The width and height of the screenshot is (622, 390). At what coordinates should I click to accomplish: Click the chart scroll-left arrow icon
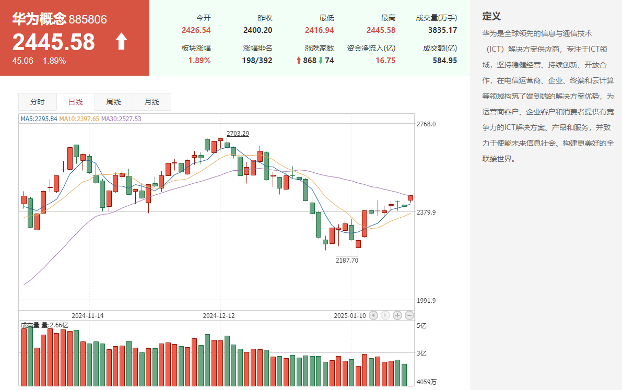[373, 315]
